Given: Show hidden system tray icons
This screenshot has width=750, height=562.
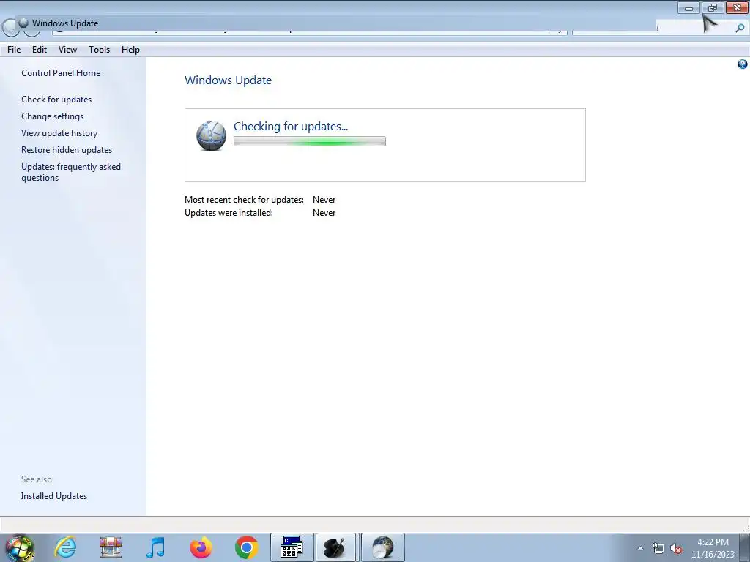Looking at the screenshot, I should 640,549.
